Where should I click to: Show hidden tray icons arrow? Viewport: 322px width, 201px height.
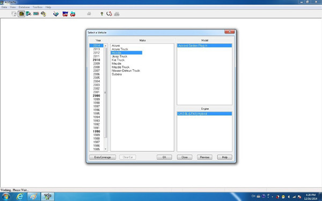272,197
